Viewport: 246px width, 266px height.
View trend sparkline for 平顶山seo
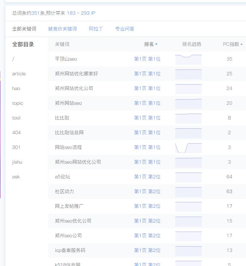(x=188, y=59)
